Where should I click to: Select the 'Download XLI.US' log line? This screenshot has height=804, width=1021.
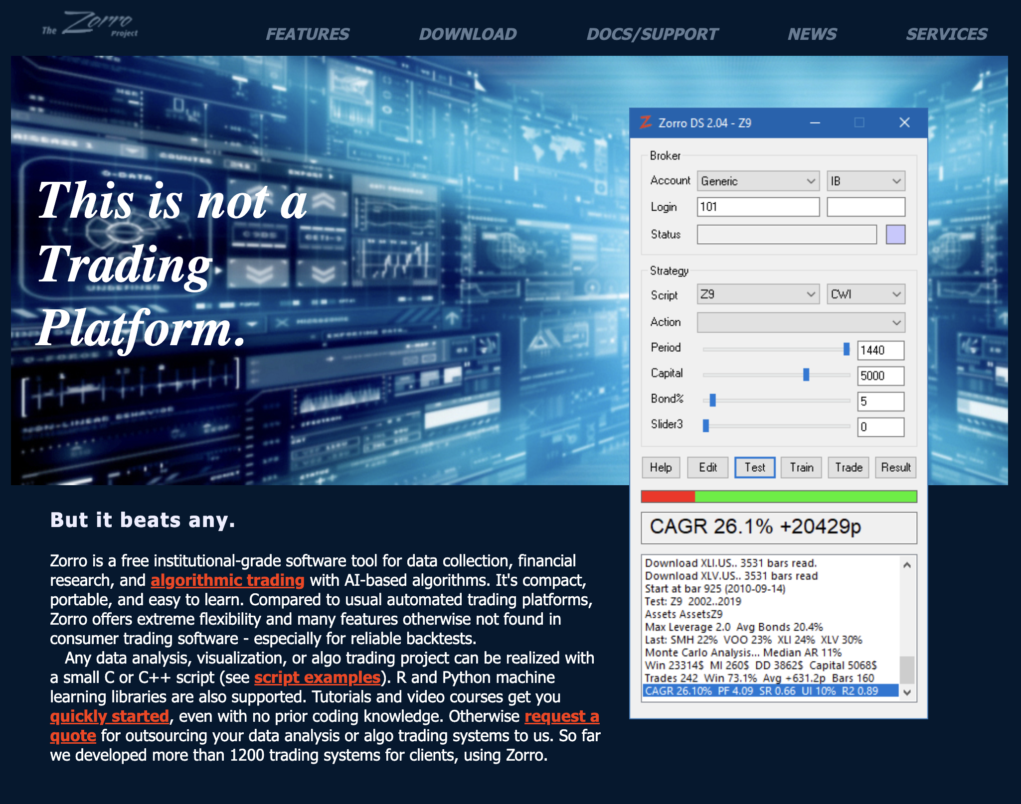pos(730,563)
